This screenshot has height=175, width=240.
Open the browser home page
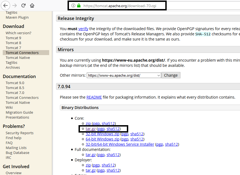pos(32,6)
